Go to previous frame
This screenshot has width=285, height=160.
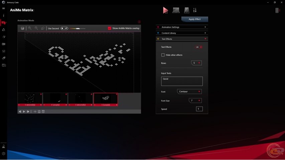[20, 112]
